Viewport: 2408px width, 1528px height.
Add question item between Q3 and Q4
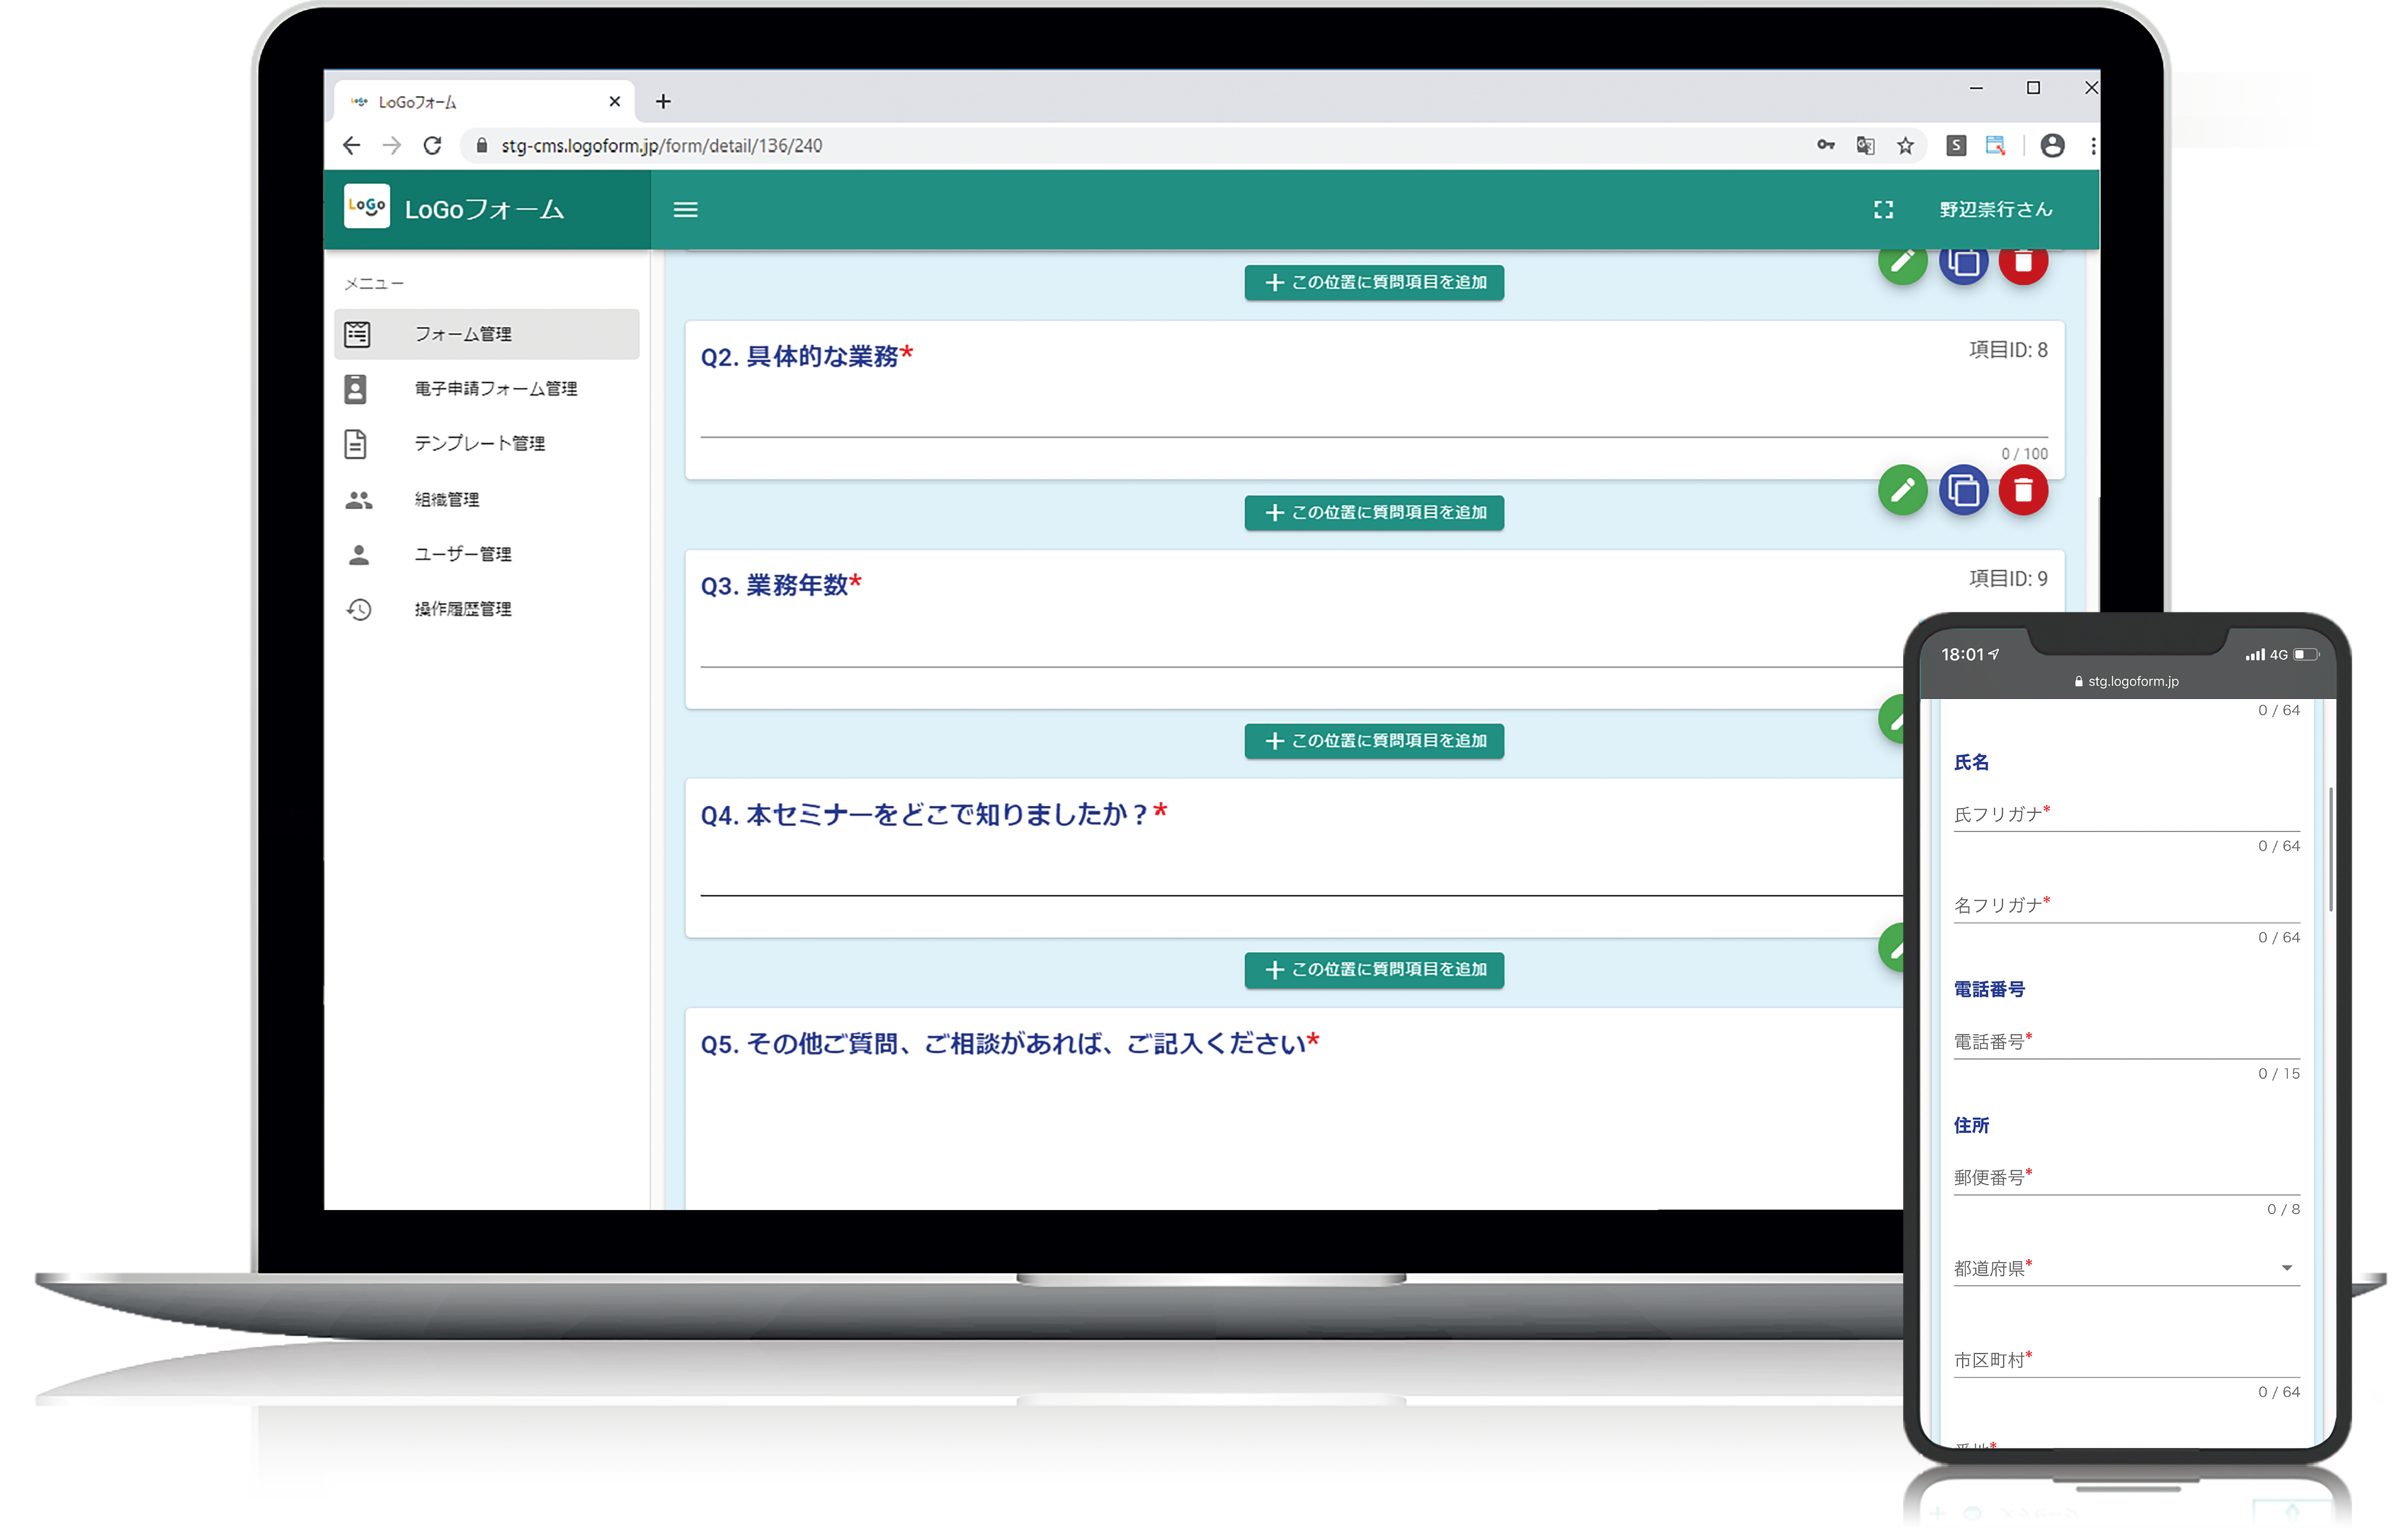tap(1374, 741)
